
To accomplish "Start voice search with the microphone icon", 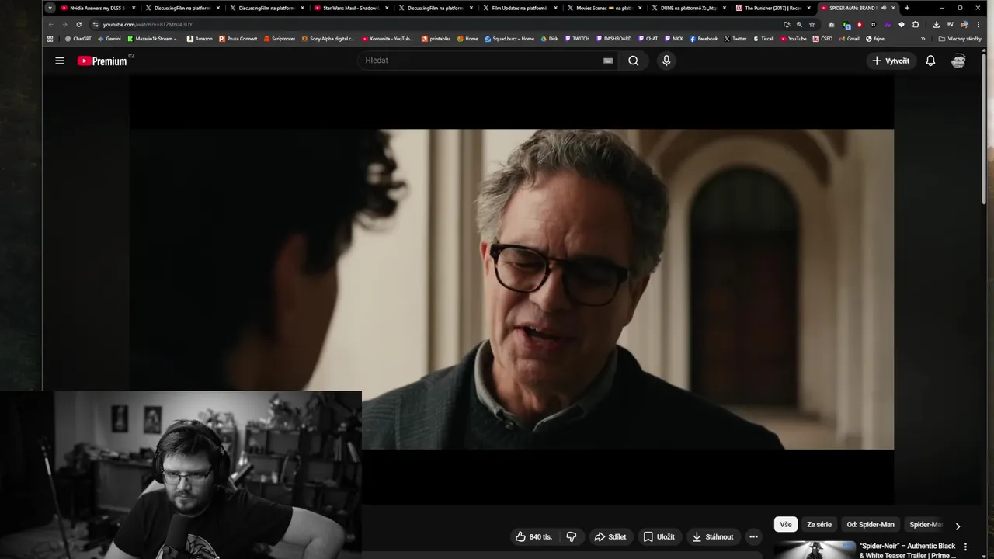I will (666, 61).
